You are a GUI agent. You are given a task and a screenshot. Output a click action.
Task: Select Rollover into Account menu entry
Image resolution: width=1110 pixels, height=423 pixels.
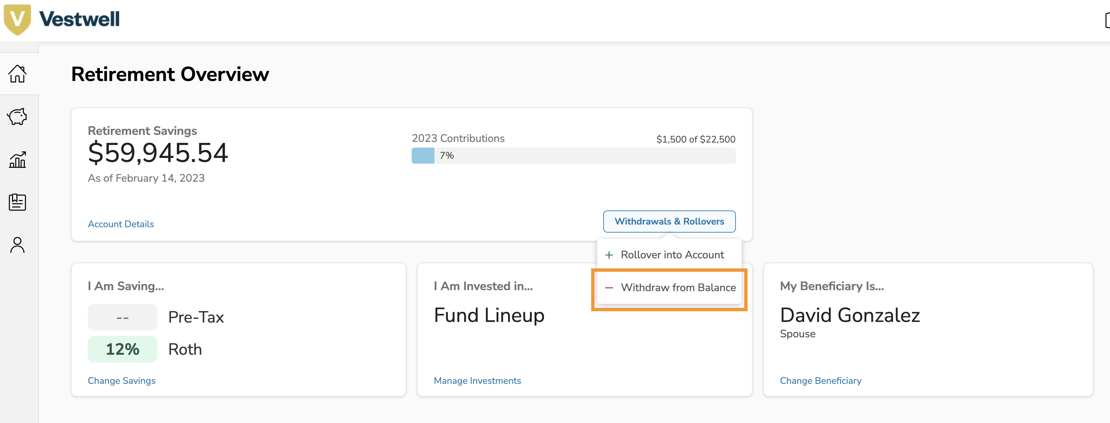(672, 254)
